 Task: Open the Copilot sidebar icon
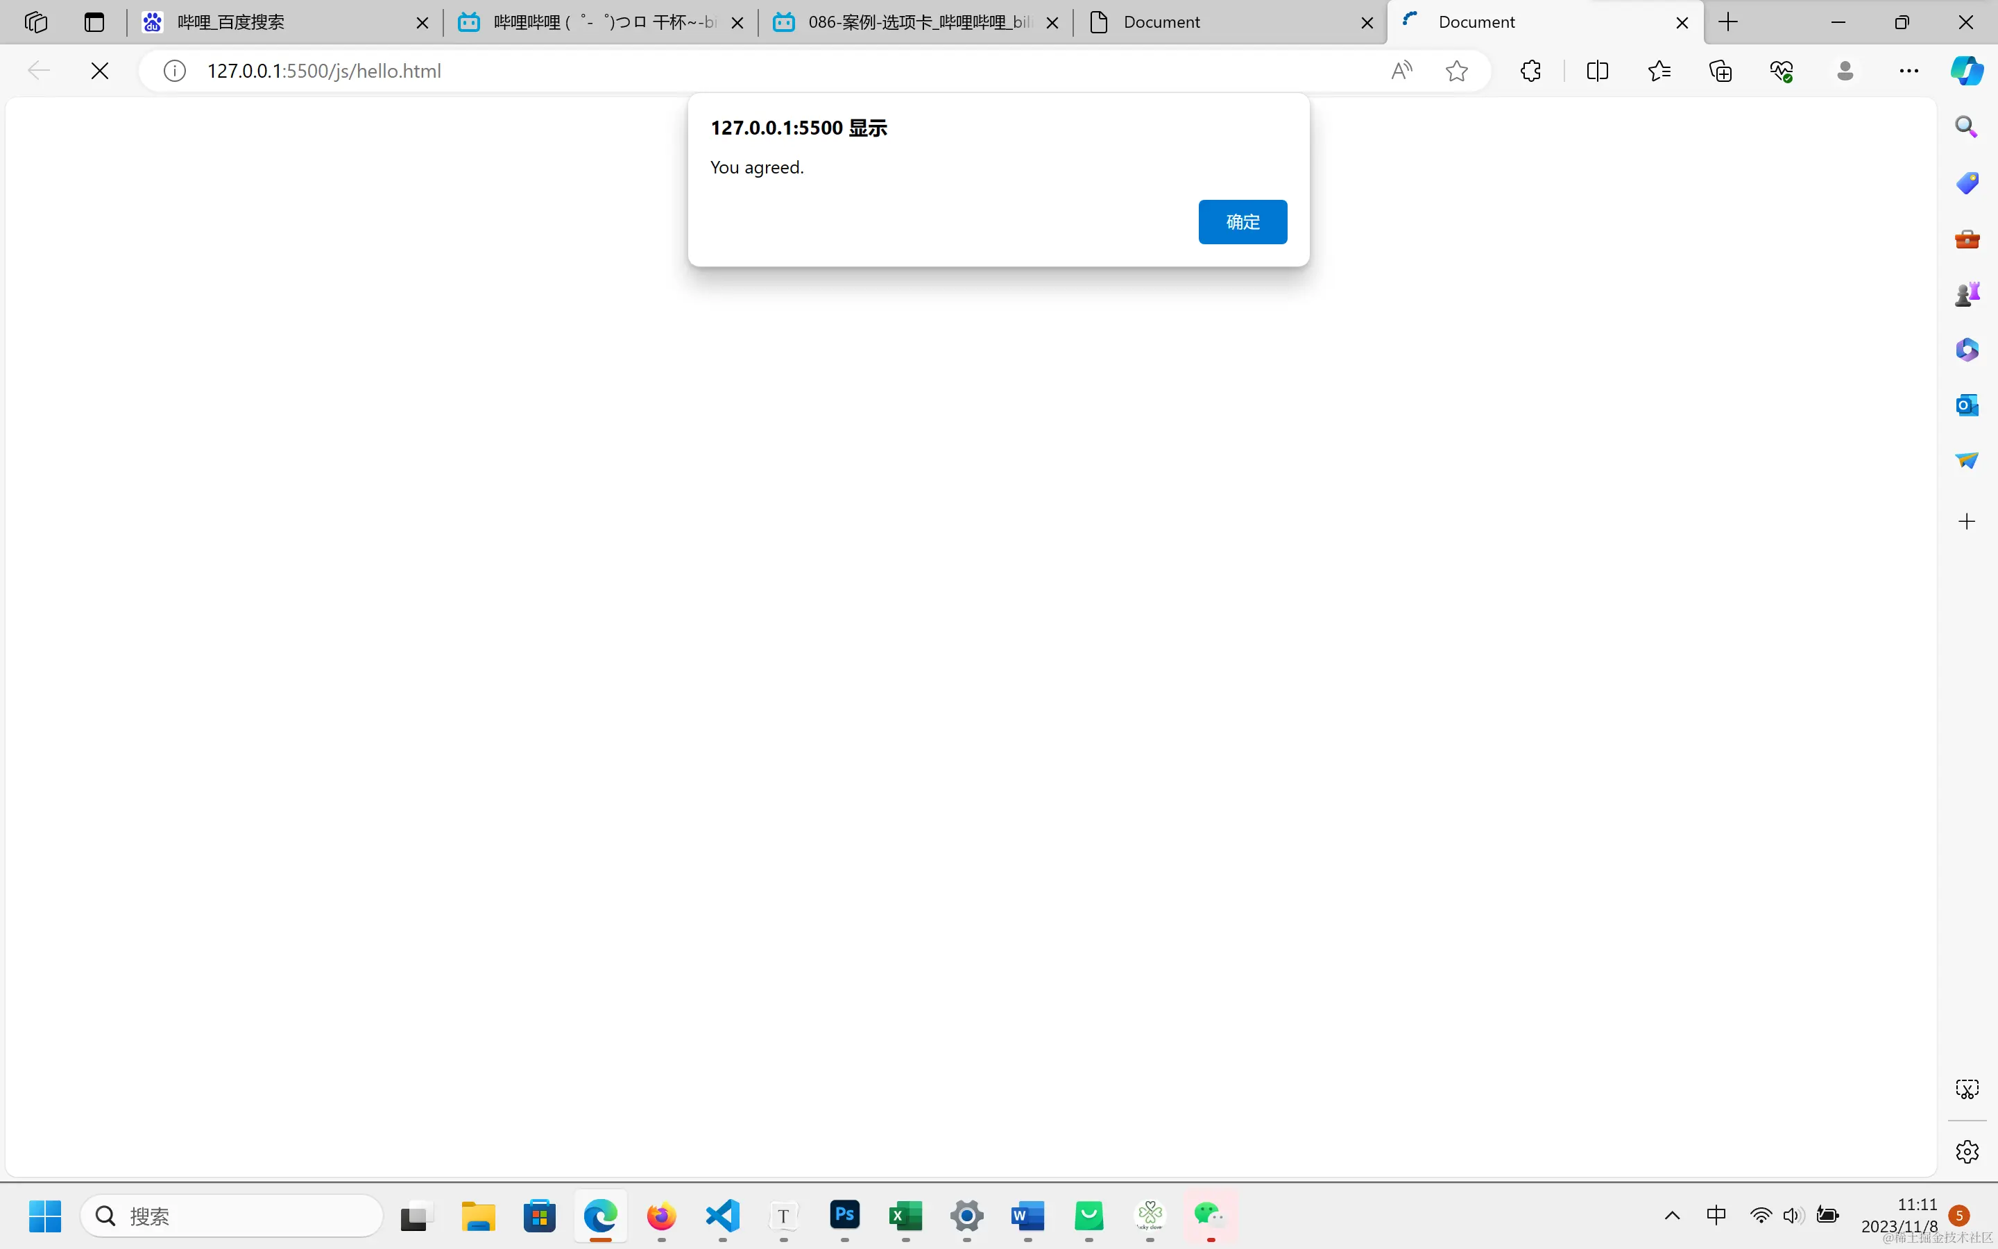[1966, 71]
